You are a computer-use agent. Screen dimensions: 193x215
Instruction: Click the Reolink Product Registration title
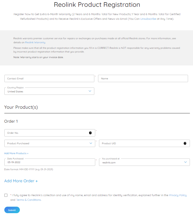(x=97, y=5)
